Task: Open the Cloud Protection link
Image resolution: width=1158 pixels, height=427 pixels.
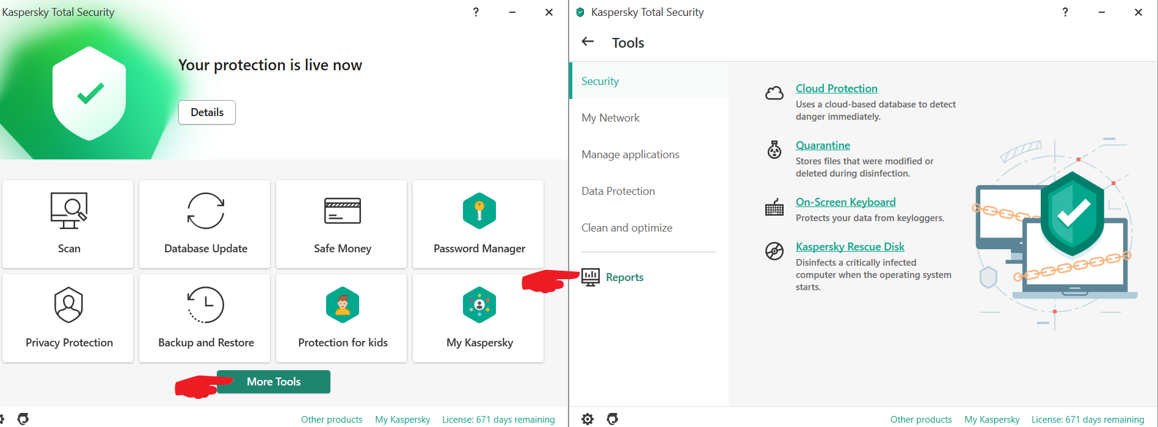Action: coord(836,89)
